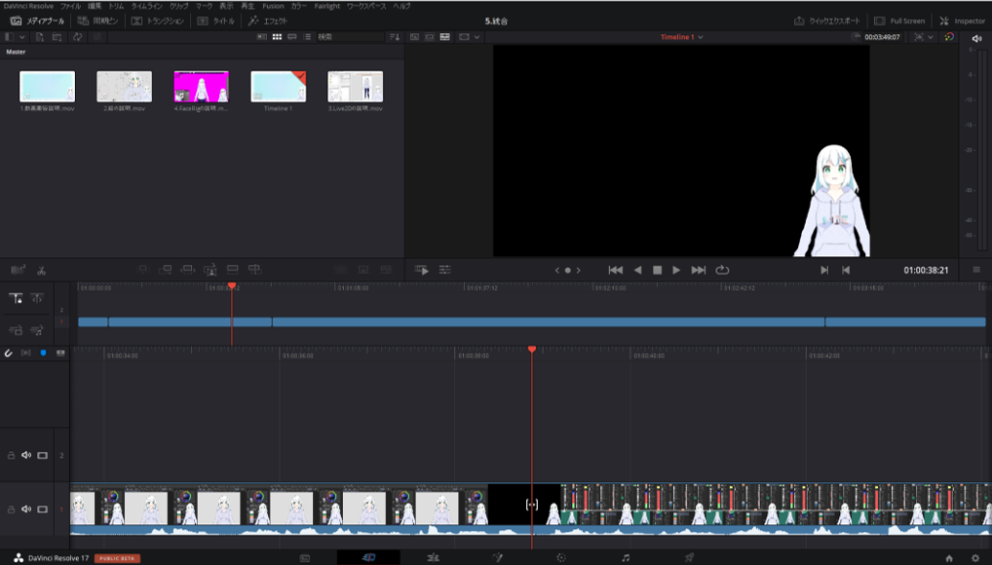Image resolution: width=992 pixels, height=565 pixels.
Task: Open the viewer aspect dropdown arrow
Action: (477, 37)
